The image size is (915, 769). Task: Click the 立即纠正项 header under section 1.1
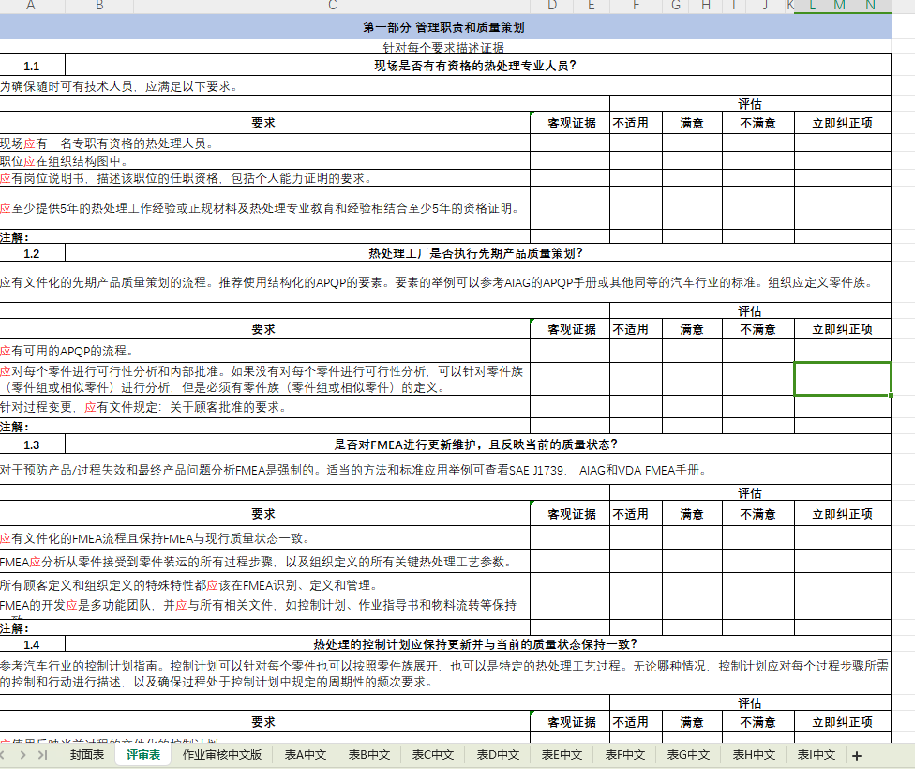click(842, 123)
